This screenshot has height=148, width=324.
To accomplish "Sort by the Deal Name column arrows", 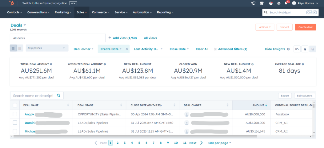I will pos(68,105).
